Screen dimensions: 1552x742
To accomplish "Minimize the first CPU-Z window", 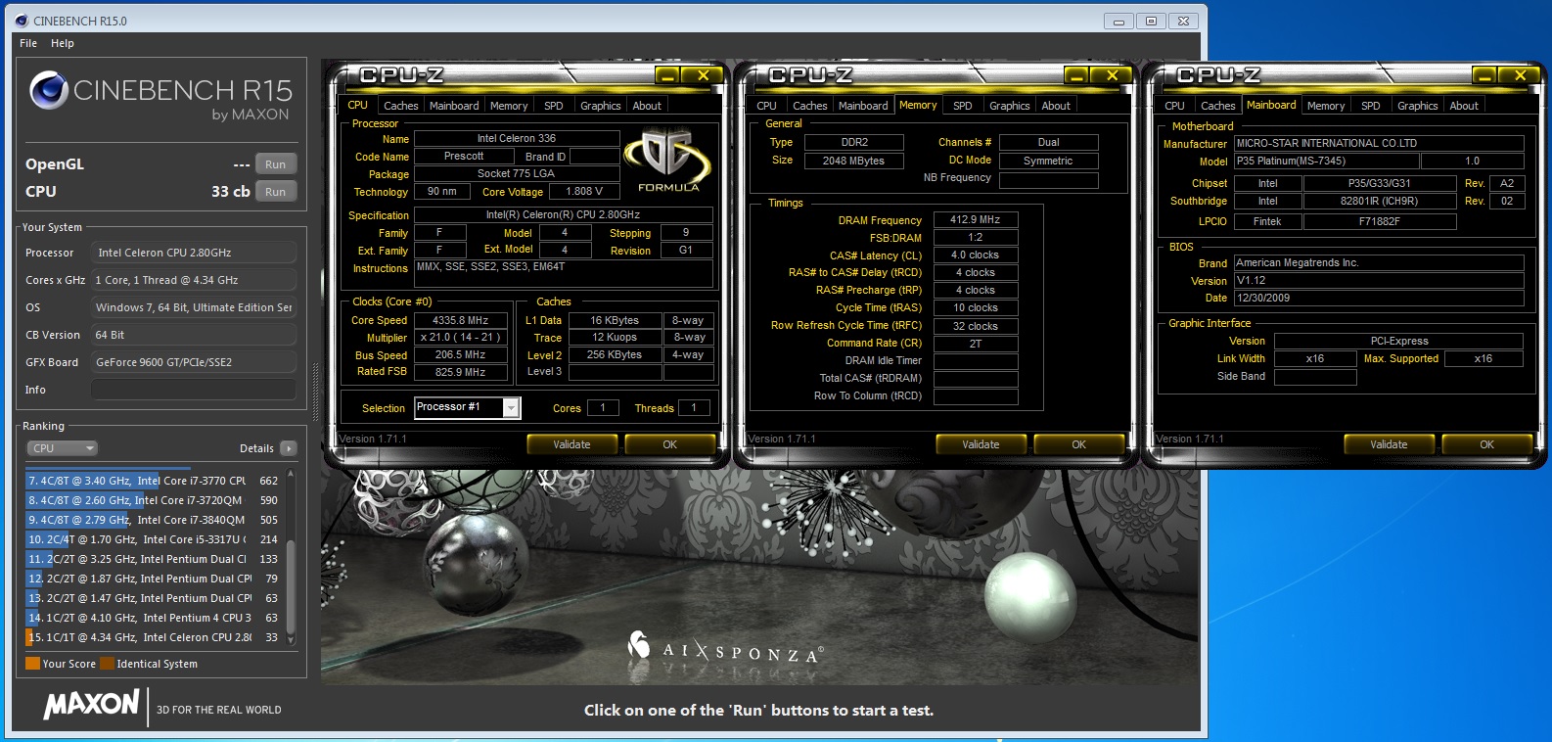I will [x=667, y=74].
